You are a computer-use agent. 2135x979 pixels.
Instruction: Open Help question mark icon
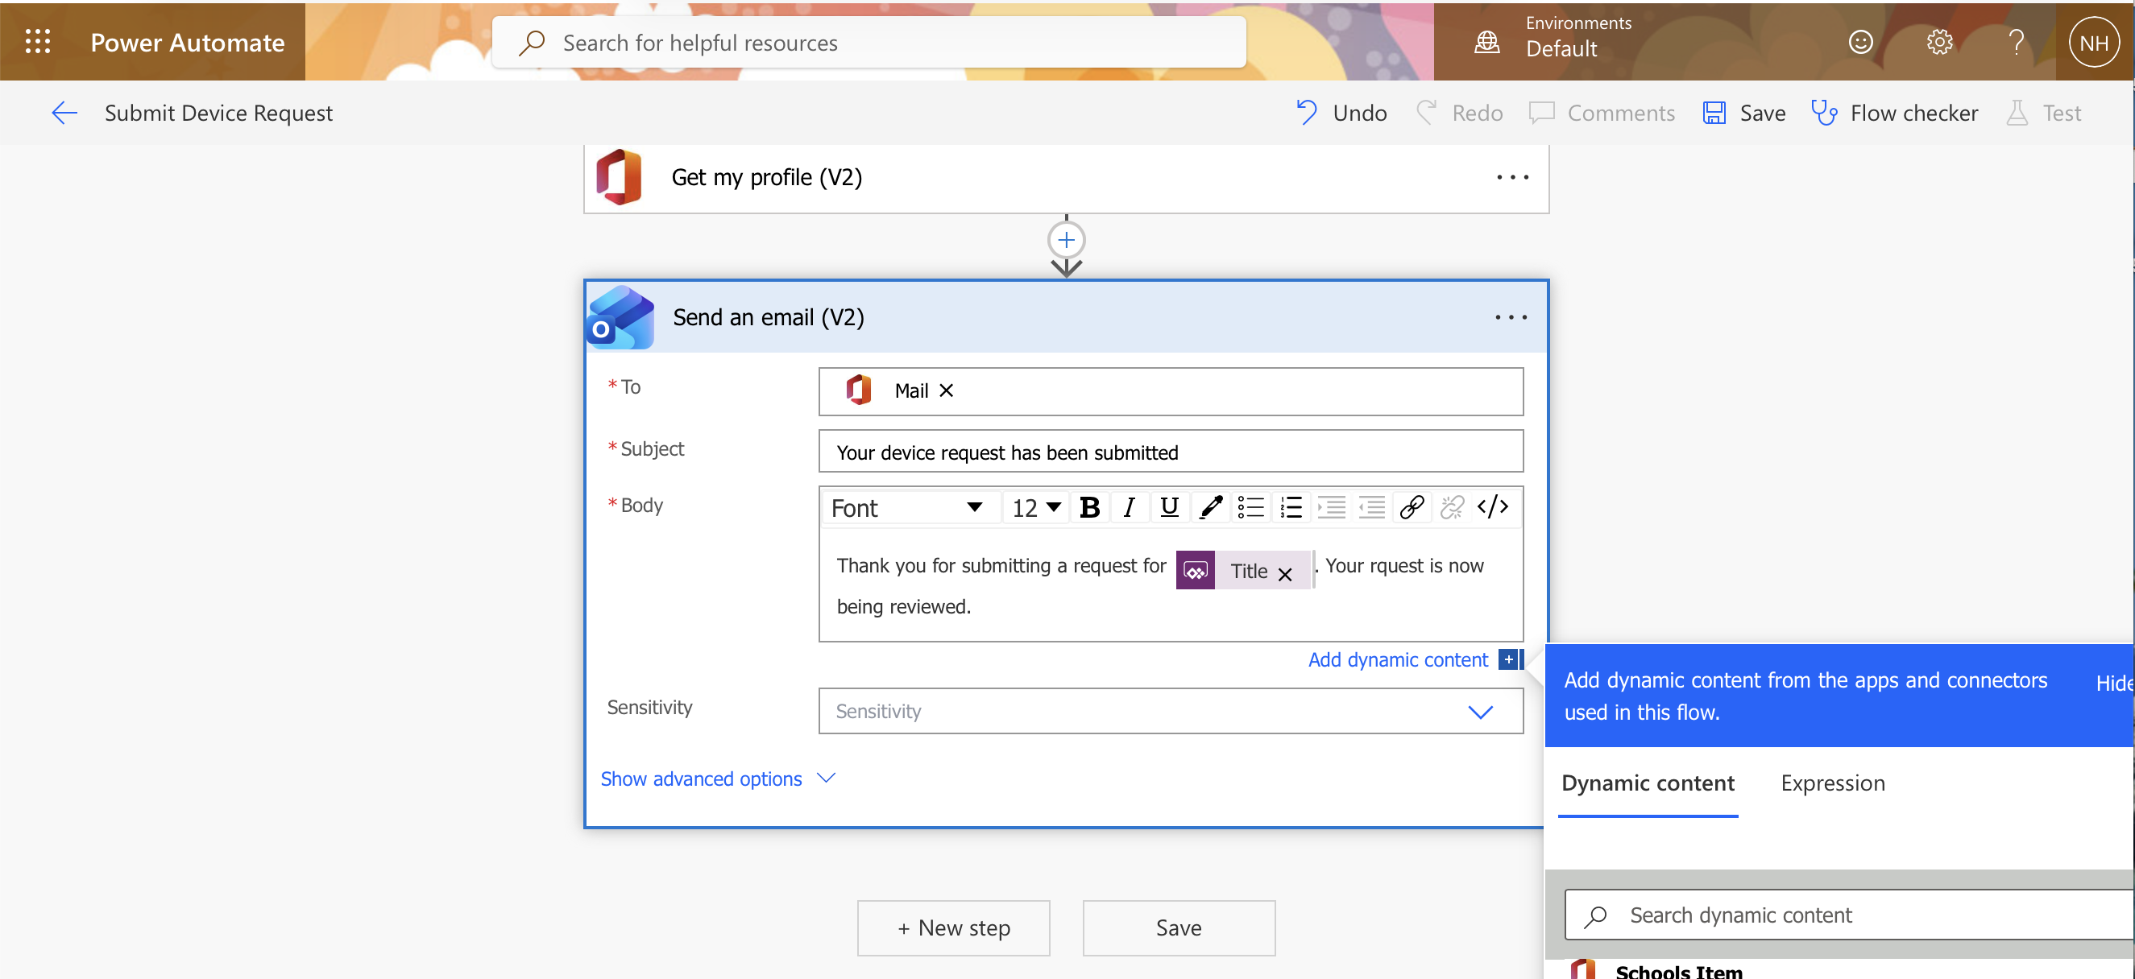tap(2017, 41)
